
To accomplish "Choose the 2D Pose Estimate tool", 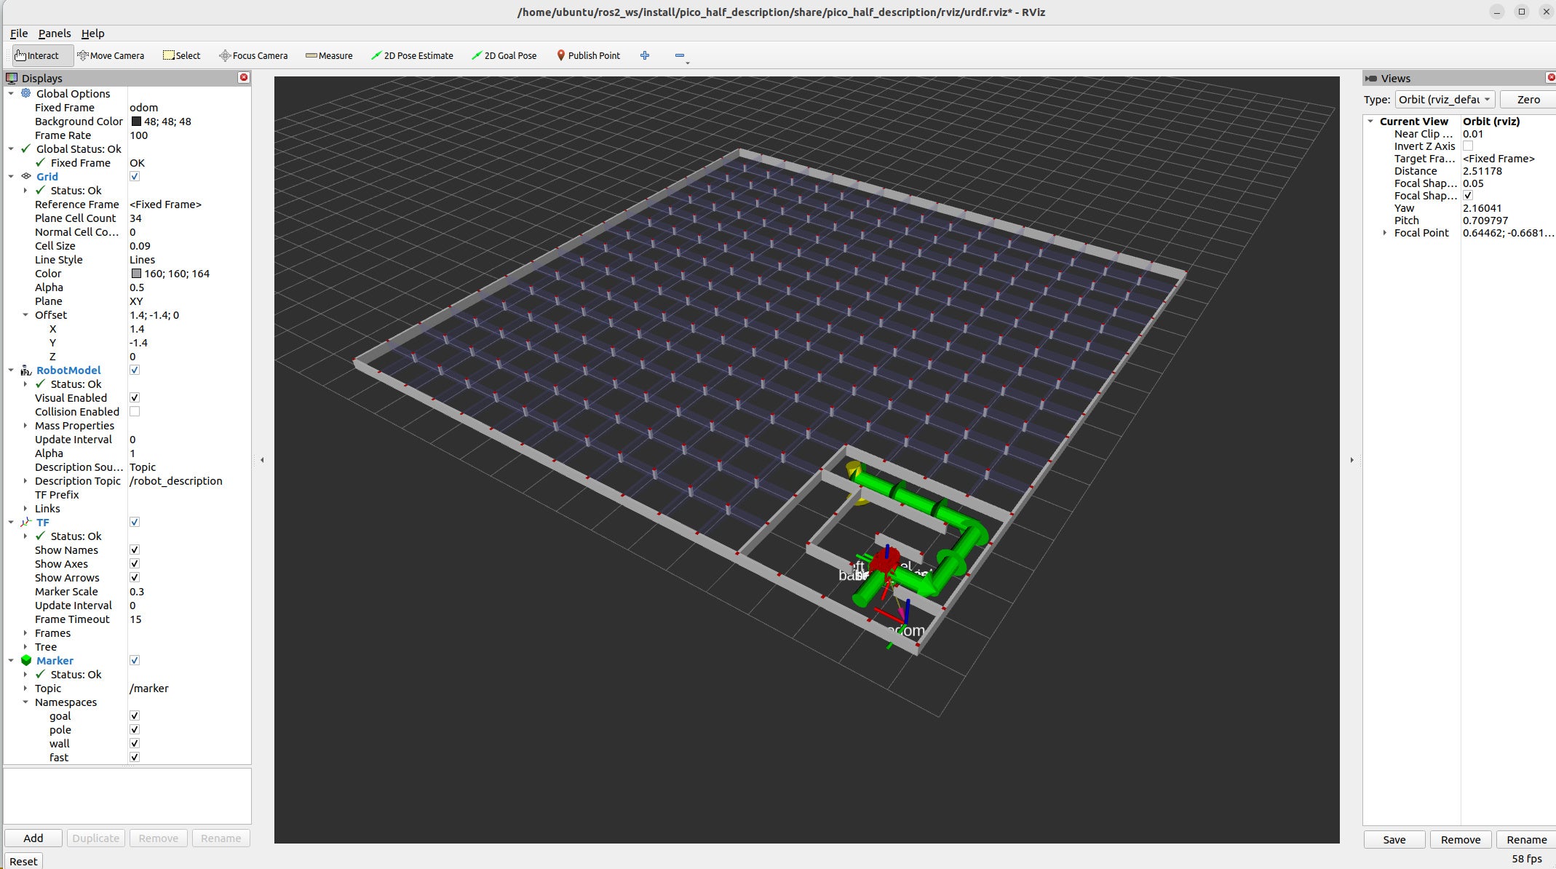I will (412, 55).
